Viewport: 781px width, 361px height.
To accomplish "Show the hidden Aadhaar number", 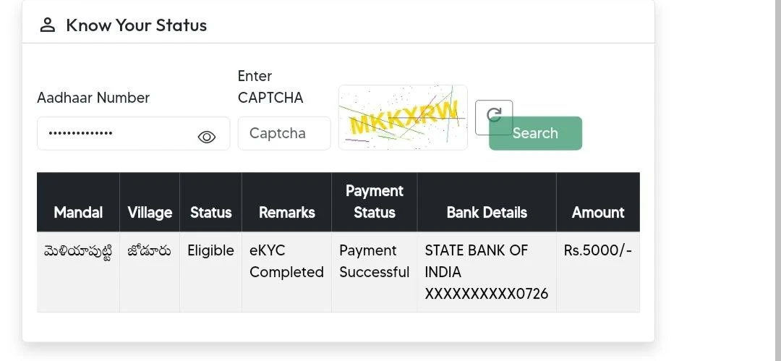I will coord(207,137).
